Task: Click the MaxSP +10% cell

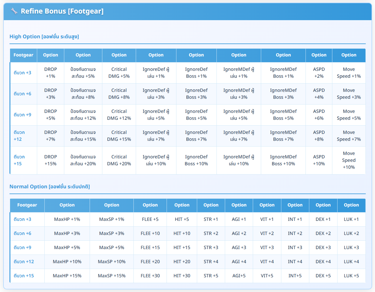Action: pyautogui.click(x=112, y=262)
